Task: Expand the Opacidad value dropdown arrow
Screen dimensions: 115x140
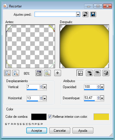Action: pos(102,87)
